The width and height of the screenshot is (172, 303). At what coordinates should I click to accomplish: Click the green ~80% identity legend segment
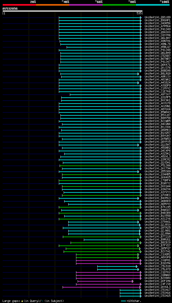point(119,5)
